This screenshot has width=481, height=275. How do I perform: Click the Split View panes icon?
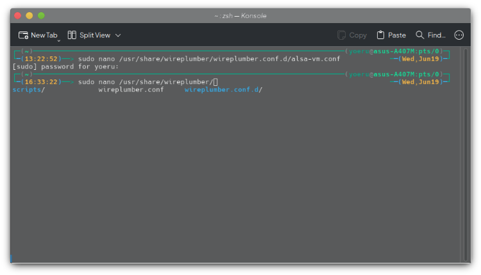[72, 35]
